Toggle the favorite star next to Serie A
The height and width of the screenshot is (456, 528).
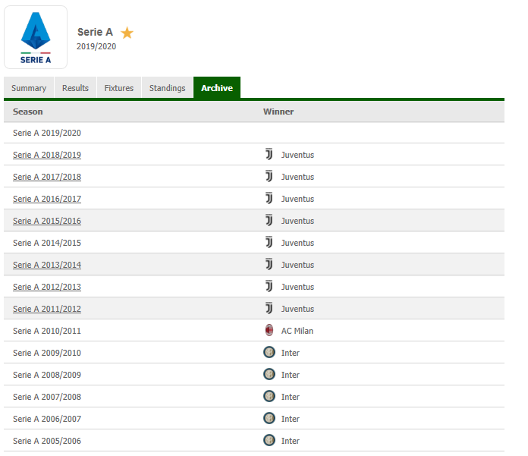127,33
